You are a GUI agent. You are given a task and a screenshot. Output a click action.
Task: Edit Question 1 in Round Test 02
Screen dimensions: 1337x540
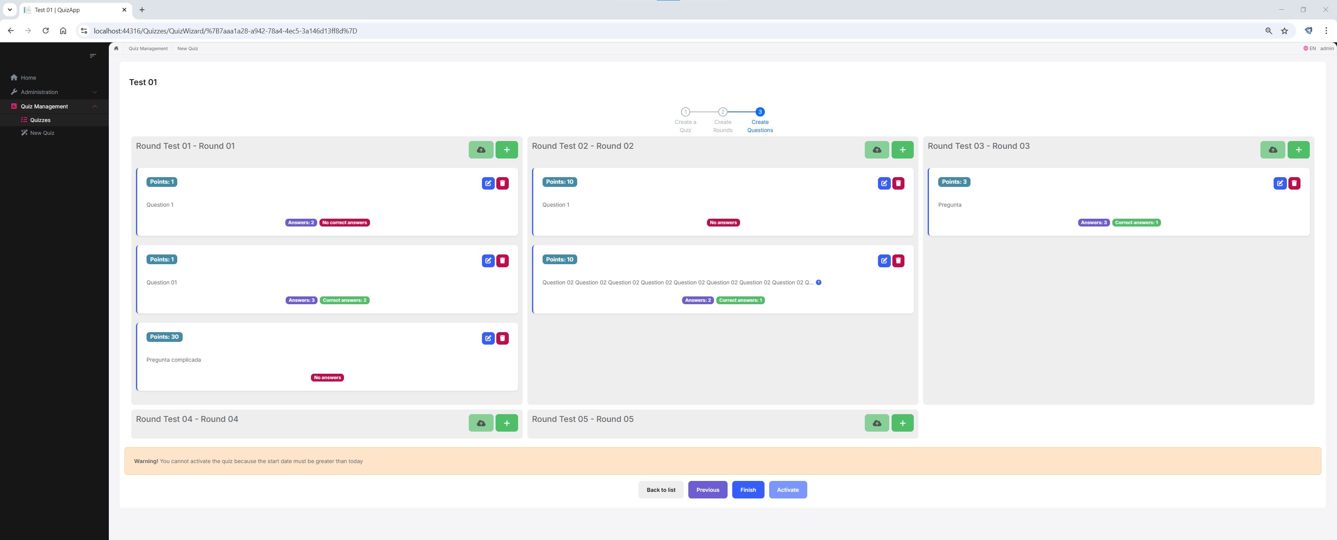pyautogui.click(x=884, y=183)
